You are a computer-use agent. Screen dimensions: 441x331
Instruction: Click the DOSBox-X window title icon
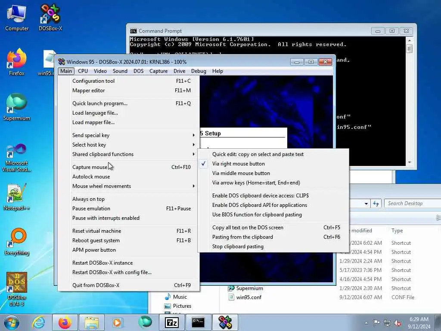coord(62,62)
